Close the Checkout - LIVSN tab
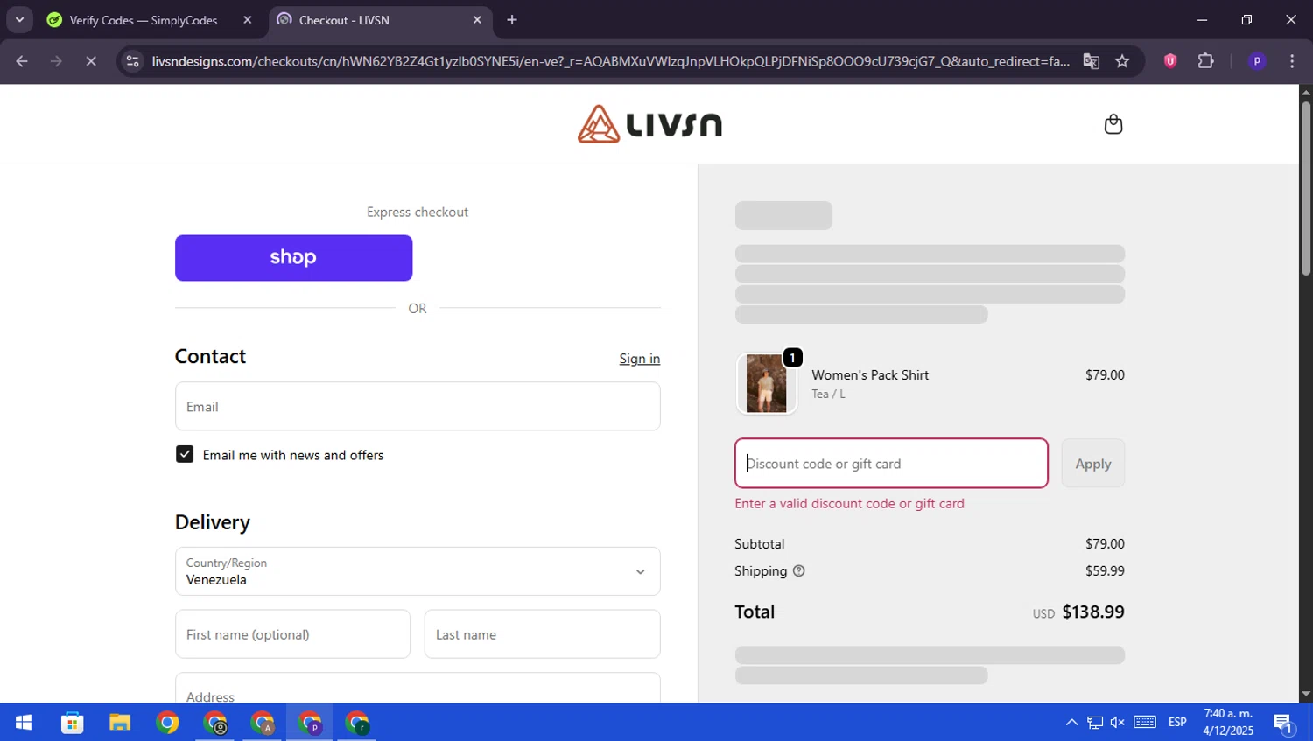 tap(477, 20)
